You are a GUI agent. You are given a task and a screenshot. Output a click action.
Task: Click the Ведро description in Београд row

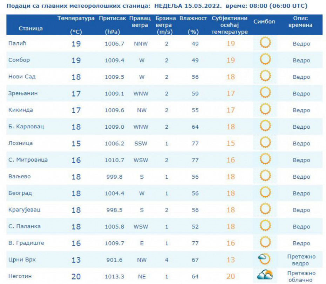point(301,193)
